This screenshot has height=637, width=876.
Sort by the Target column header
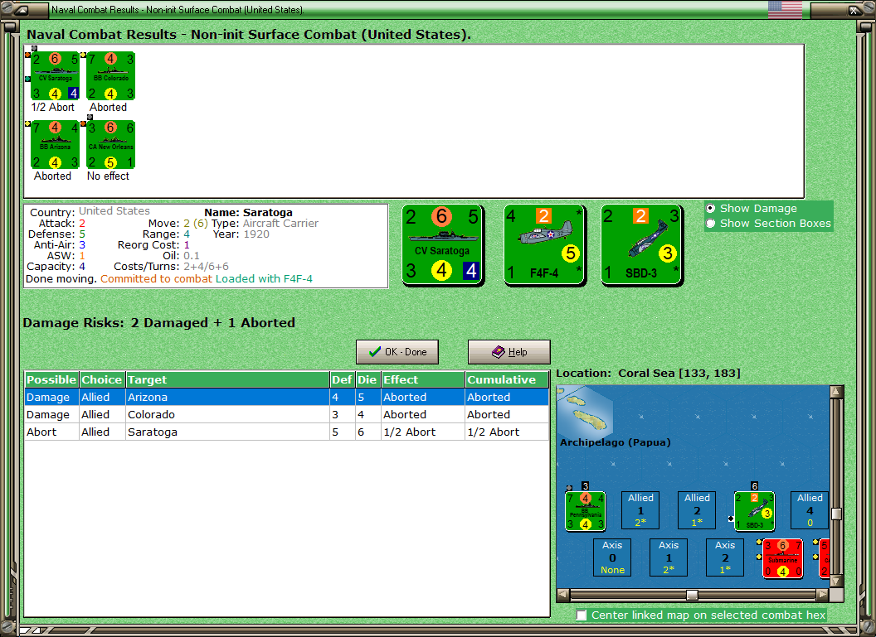coord(227,380)
